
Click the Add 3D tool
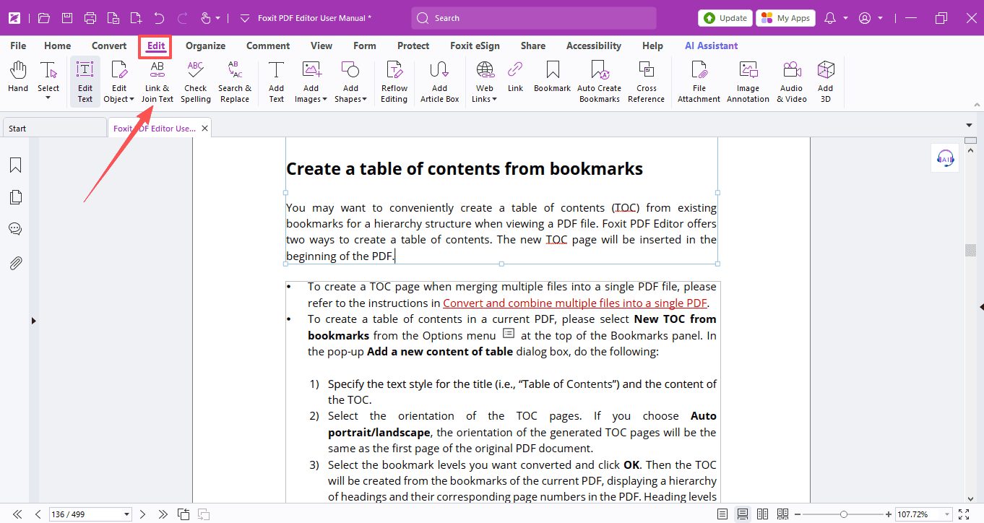coord(826,82)
